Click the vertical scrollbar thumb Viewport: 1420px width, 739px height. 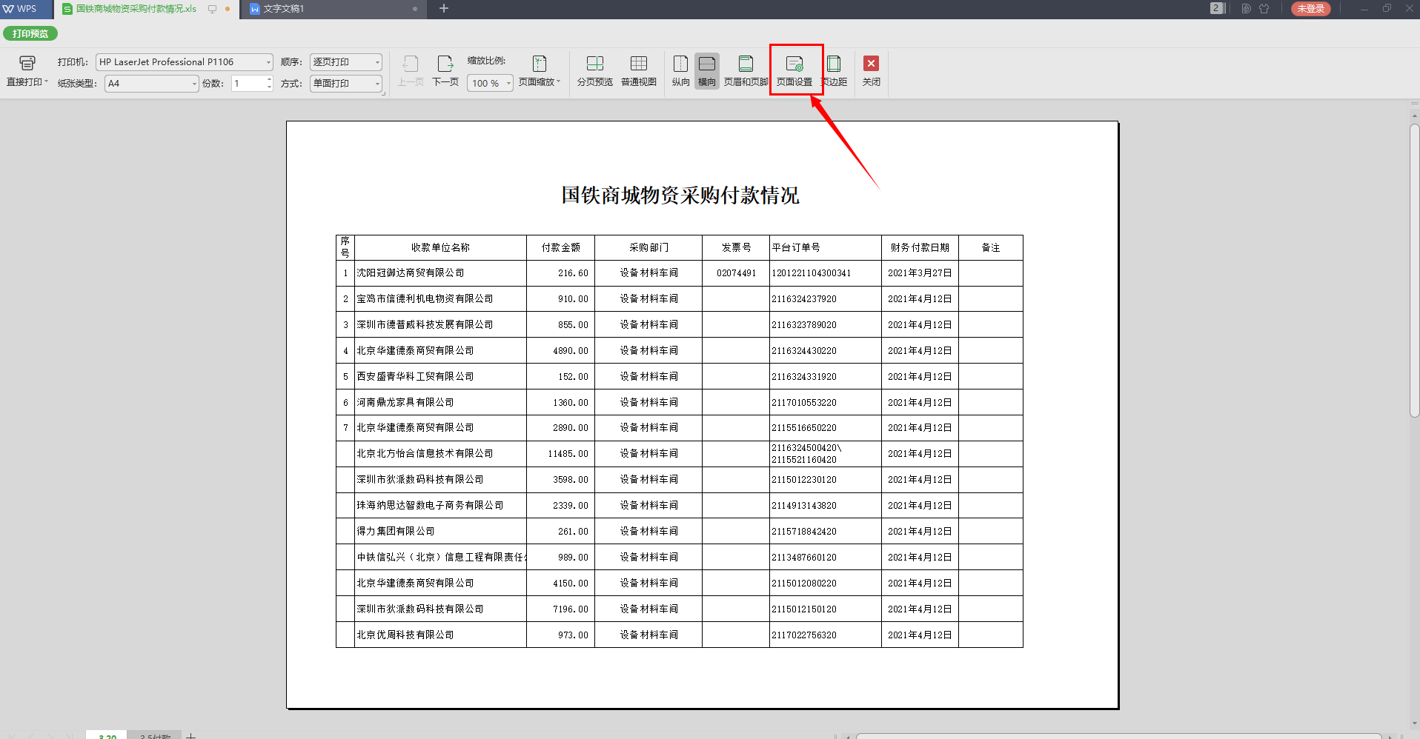pos(1414,270)
